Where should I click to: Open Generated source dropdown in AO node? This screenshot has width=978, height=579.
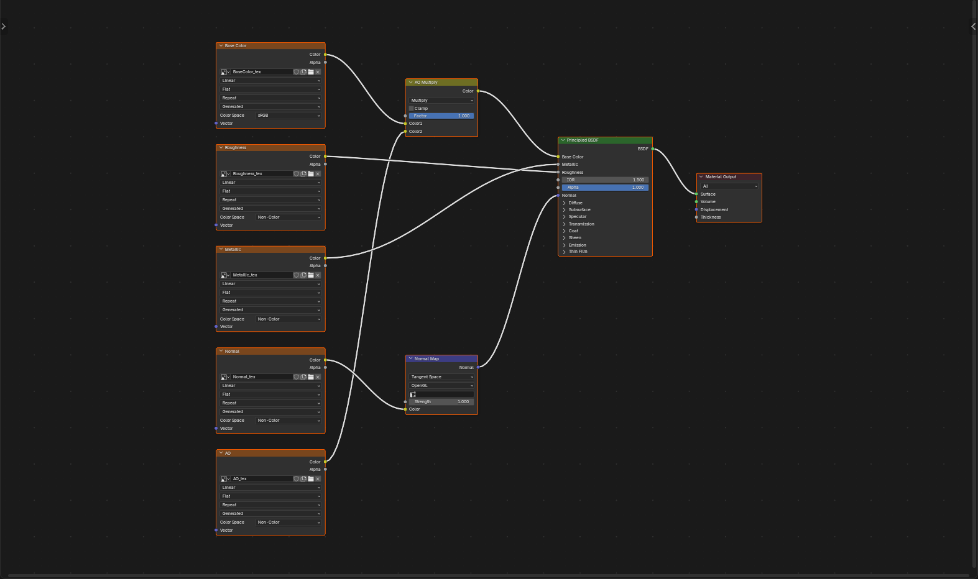pos(270,514)
